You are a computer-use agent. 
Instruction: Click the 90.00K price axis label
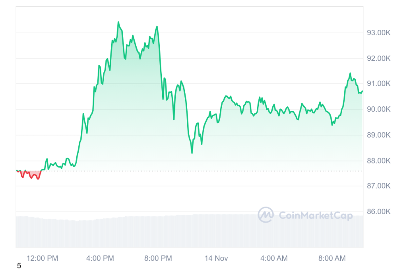pos(379,110)
